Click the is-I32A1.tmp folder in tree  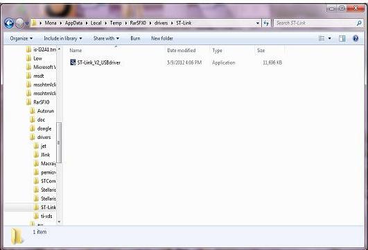44,49
